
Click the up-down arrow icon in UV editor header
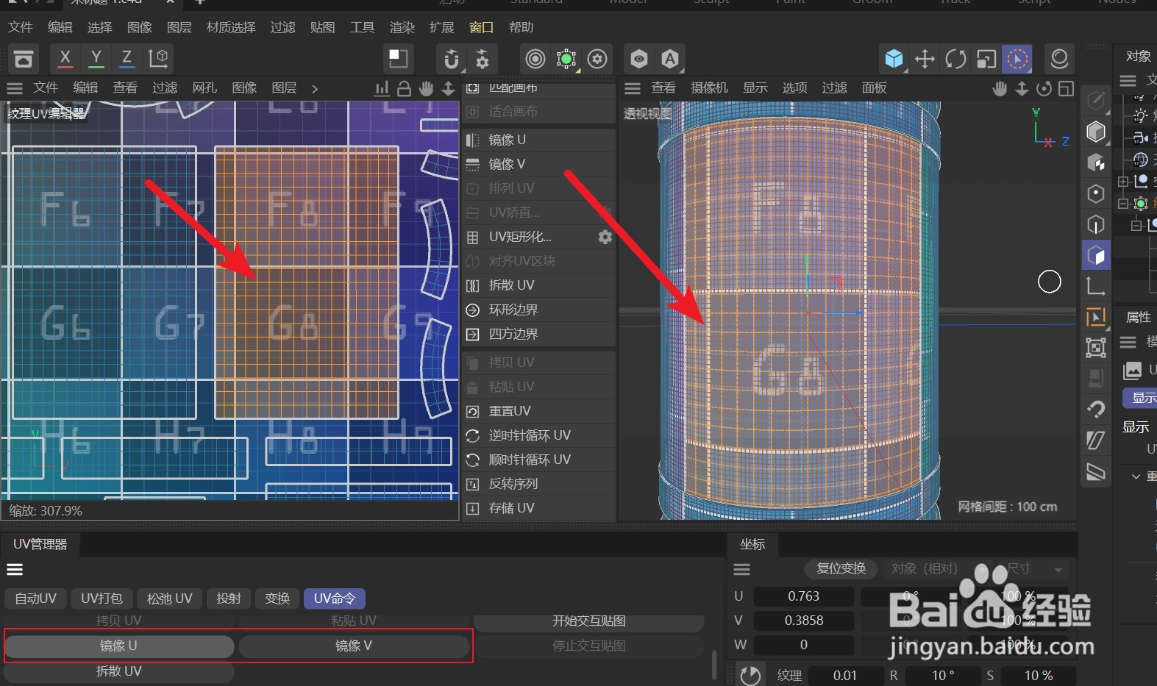pyautogui.click(x=448, y=88)
